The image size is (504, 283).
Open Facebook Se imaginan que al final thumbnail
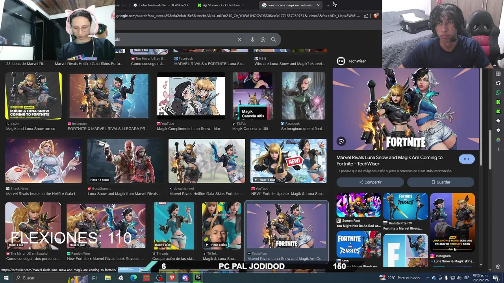click(x=303, y=96)
